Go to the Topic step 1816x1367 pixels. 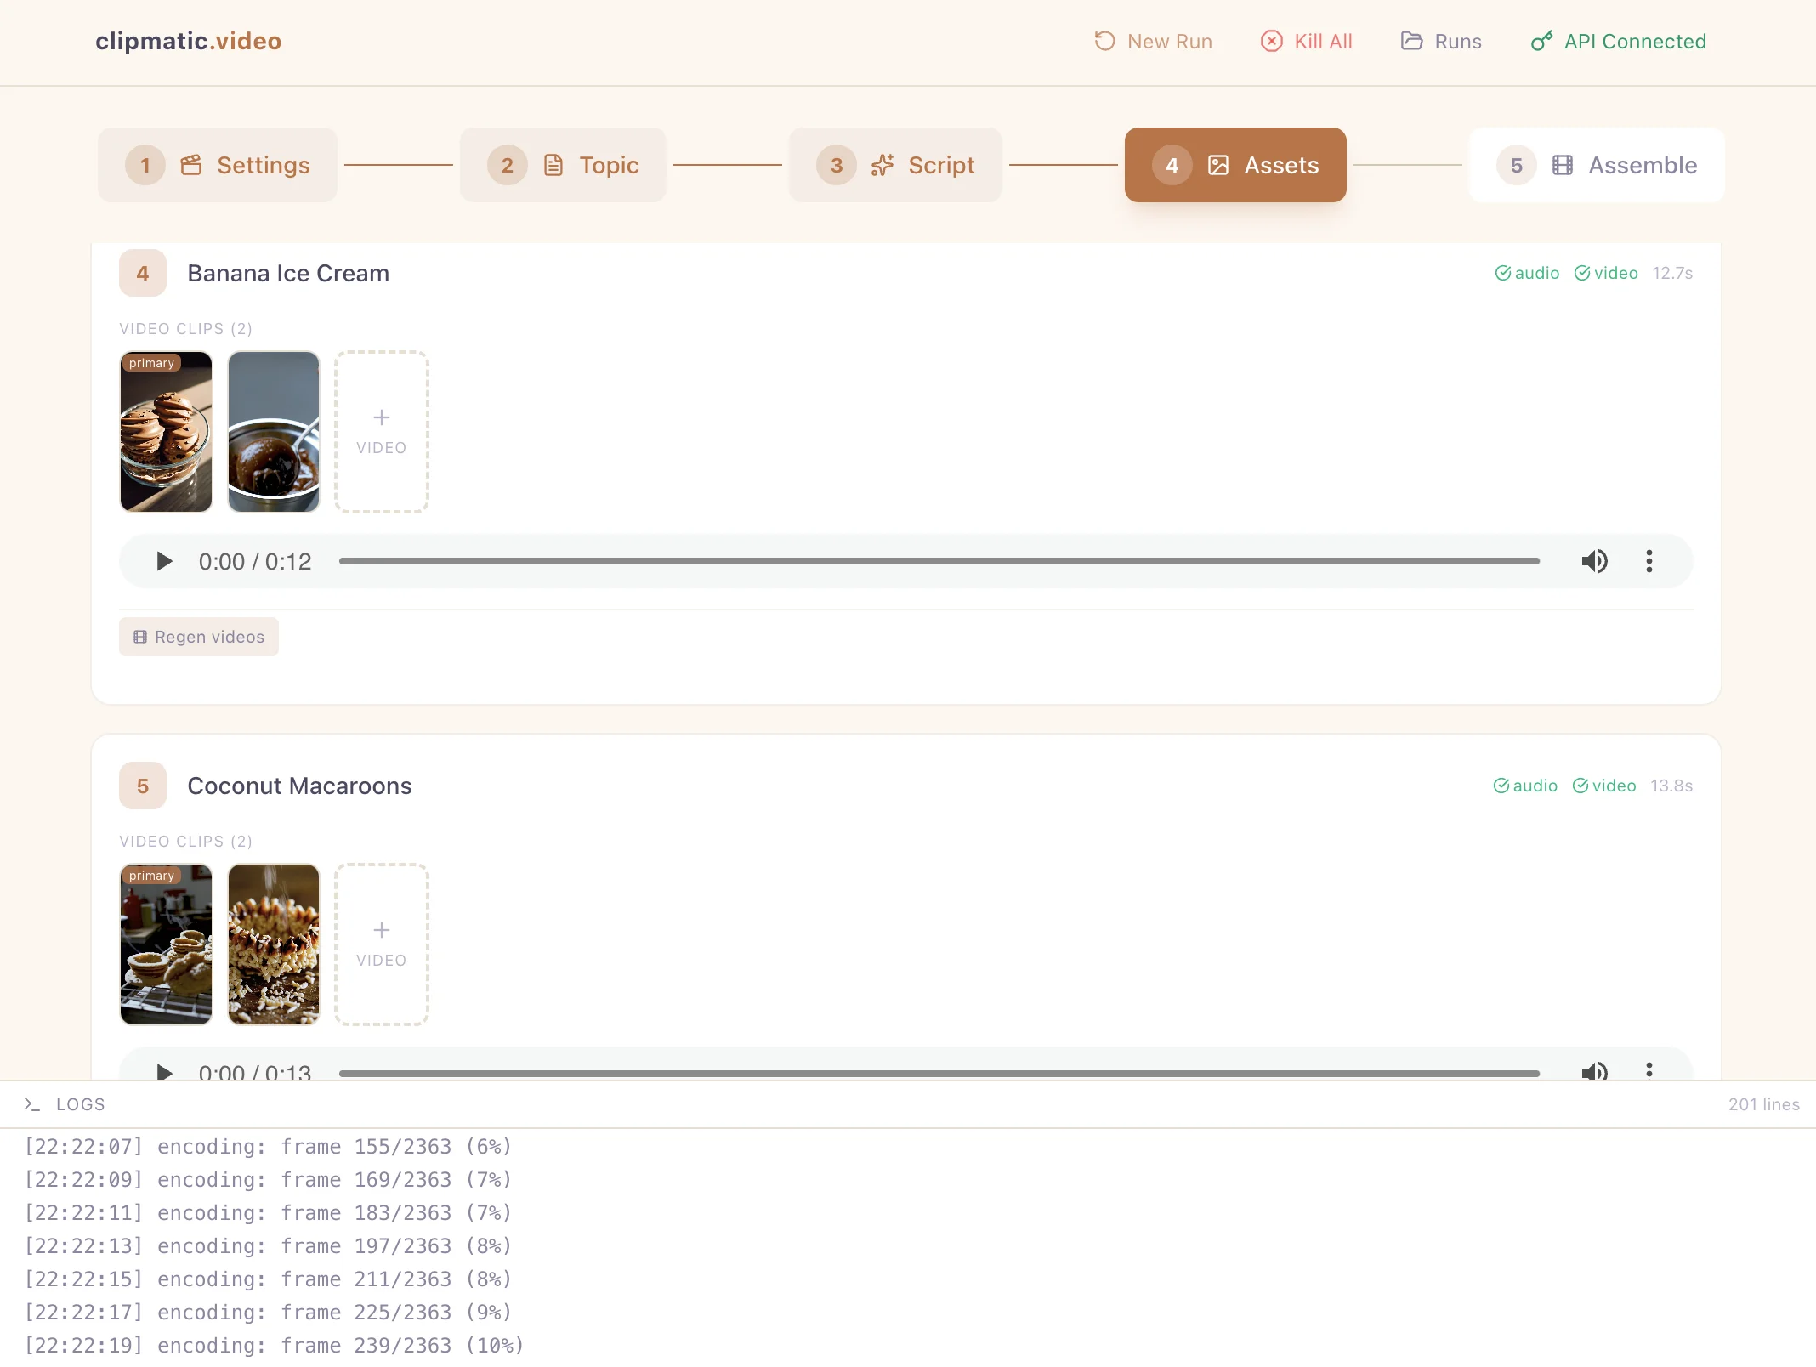563,165
